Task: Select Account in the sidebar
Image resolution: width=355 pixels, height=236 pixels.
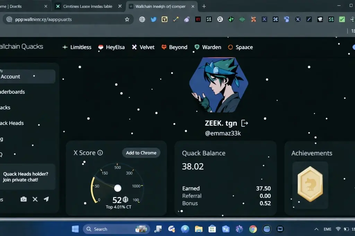Action: [x=27, y=76]
